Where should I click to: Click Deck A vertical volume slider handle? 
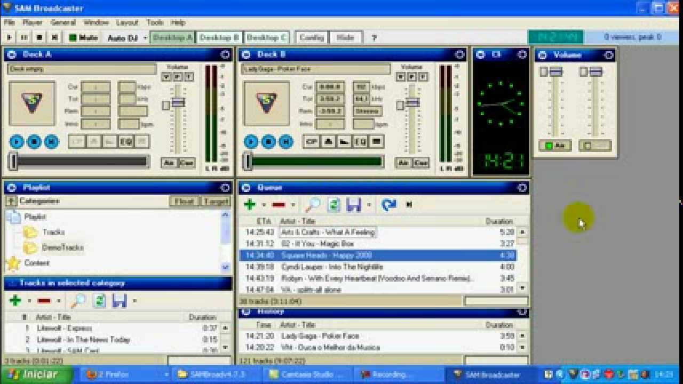(x=178, y=102)
